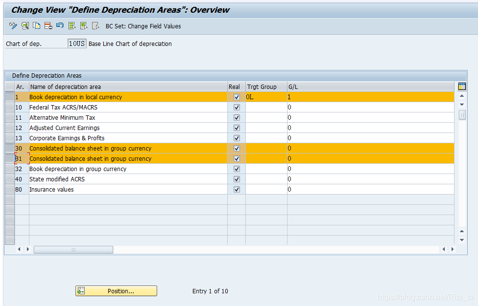Click G/L cell for Insurance values row
The image size is (478, 306).
click(371, 190)
